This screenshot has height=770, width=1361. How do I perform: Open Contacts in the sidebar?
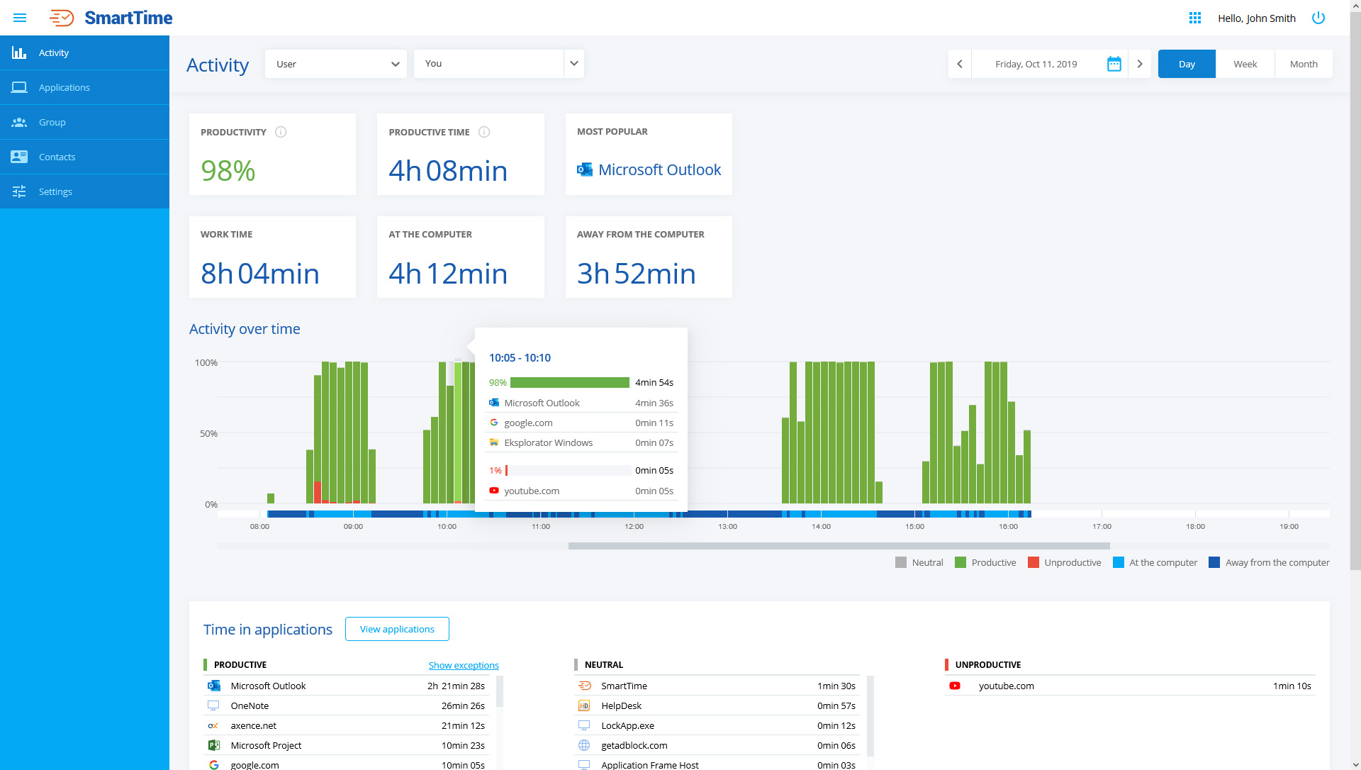click(x=57, y=157)
